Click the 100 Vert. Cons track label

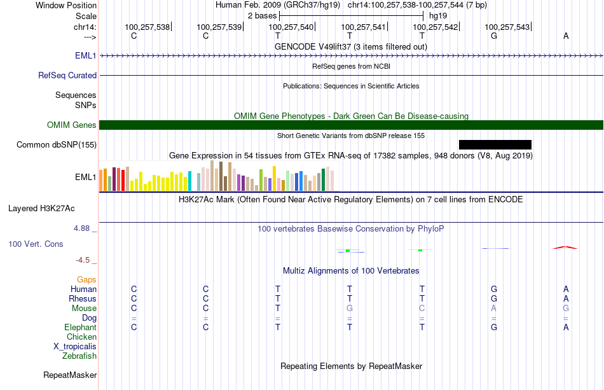36,244
